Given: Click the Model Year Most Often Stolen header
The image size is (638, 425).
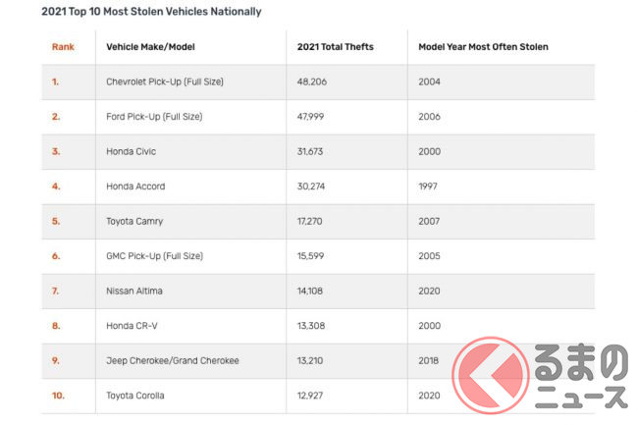Looking at the screenshot, I should [483, 47].
